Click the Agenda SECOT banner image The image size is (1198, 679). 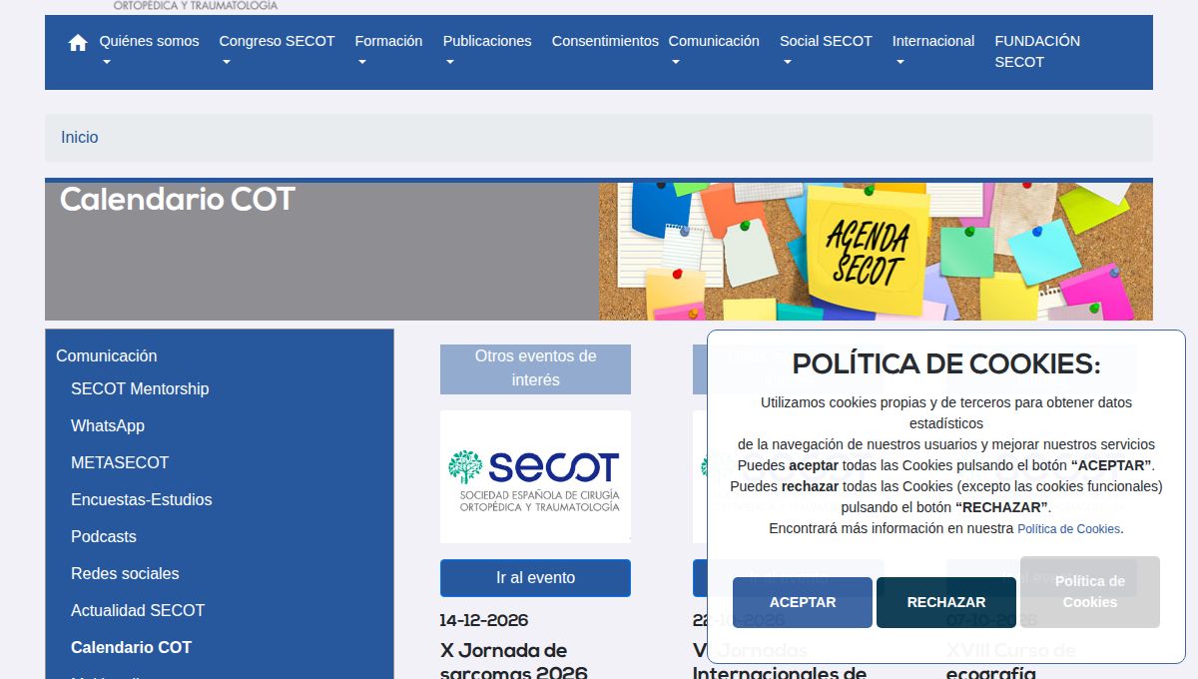(x=876, y=252)
